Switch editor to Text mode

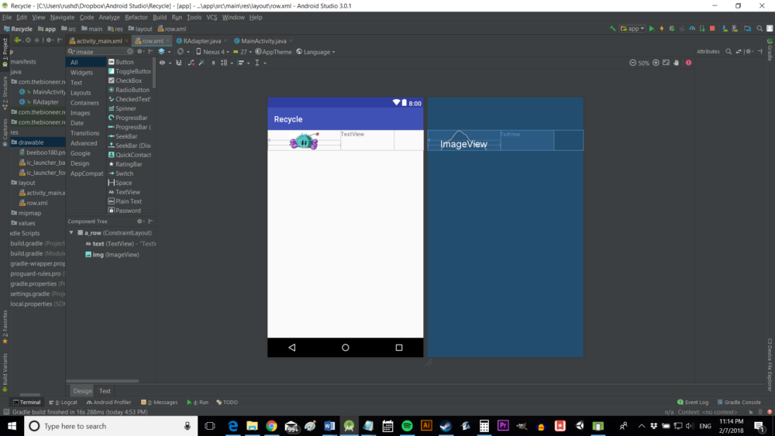pyautogui.click(x=105, y=391)
